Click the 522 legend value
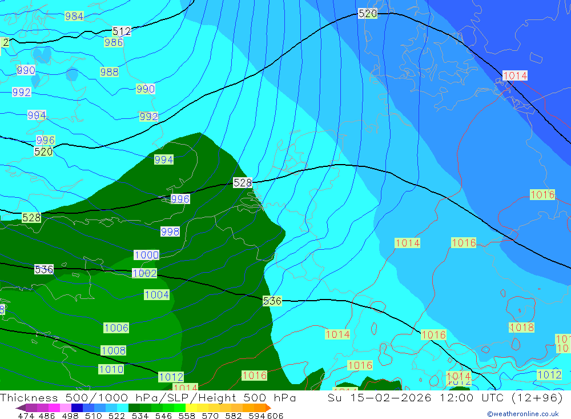Image resolution: width=571 pixels, height=419 pixels. click(x=116, y=416)
